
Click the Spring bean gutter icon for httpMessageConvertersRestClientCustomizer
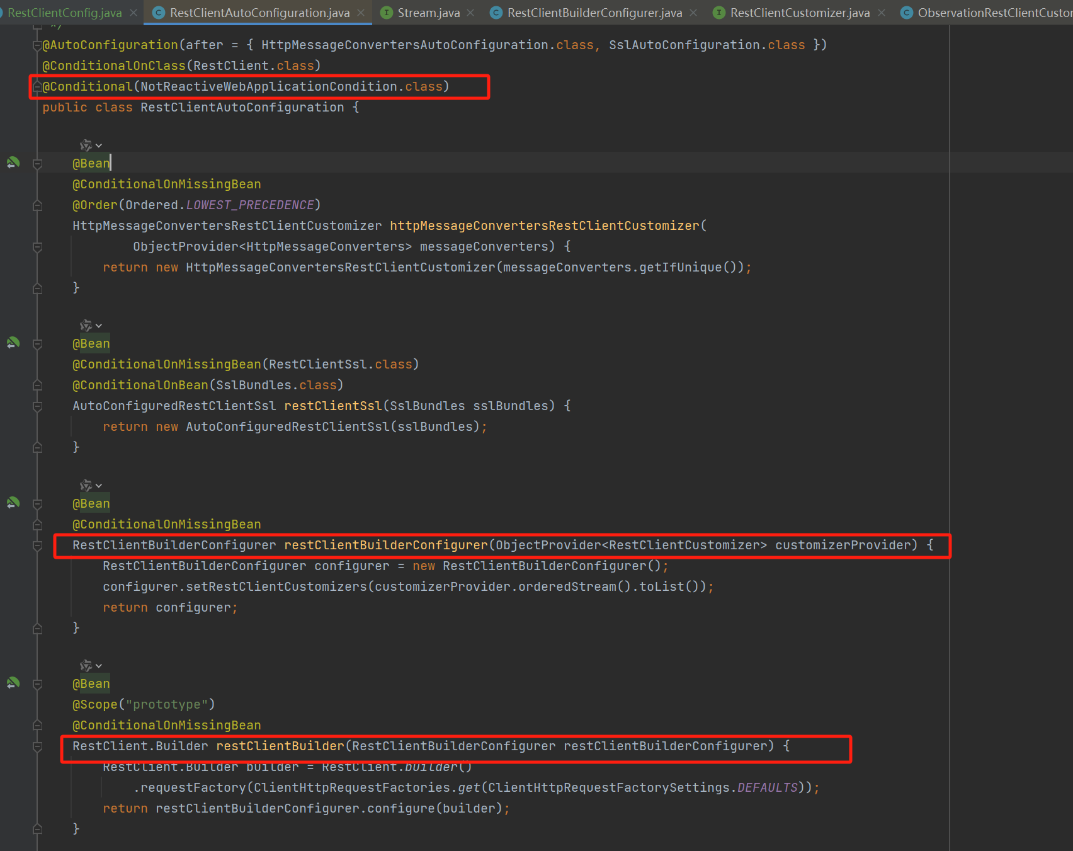pyautogui.click(x=13, y=163)
